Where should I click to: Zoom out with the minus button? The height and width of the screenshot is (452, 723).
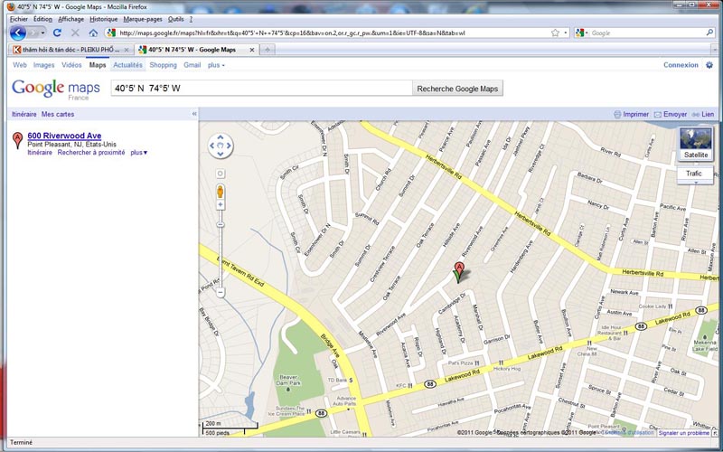click(221, 292)
